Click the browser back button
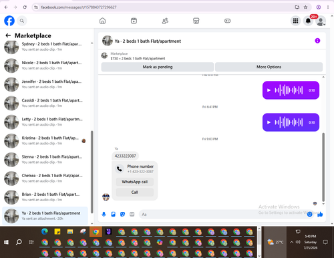 tap(6, 7)
